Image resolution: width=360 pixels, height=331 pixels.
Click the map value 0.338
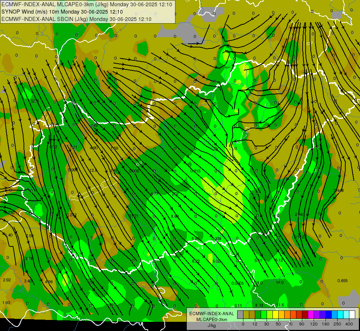[216, 239]
